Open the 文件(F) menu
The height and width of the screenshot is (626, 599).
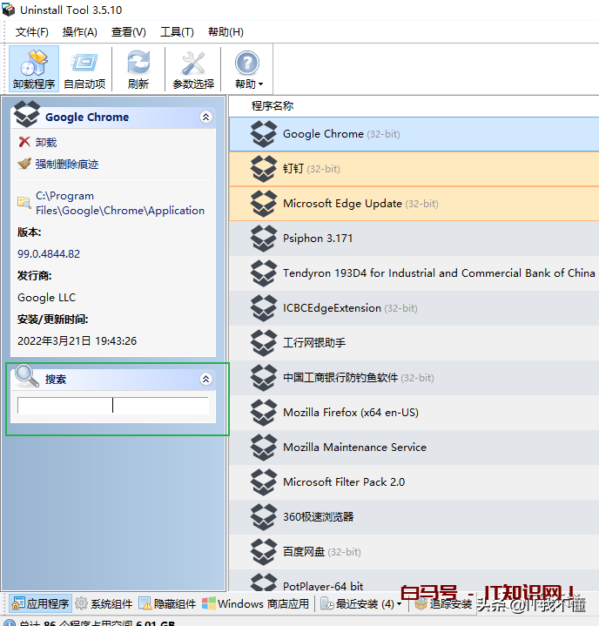[x=32, y=32]
